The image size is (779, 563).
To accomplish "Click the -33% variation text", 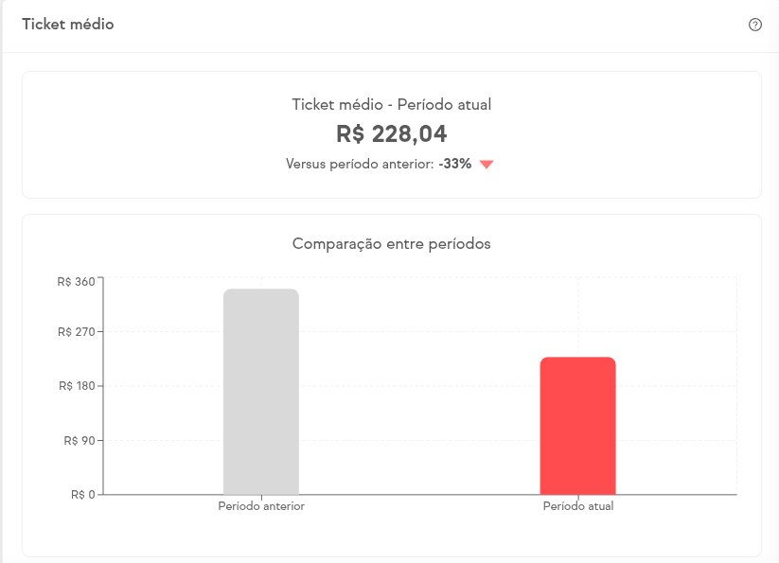I will point(455,164).
